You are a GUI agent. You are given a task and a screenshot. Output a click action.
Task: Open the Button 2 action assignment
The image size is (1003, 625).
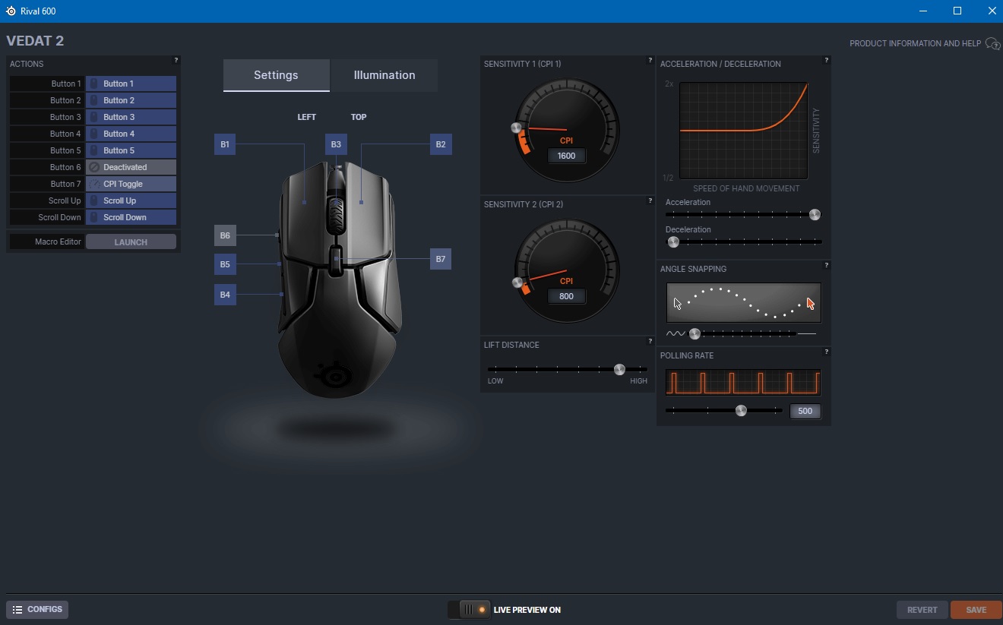(131, 100)
